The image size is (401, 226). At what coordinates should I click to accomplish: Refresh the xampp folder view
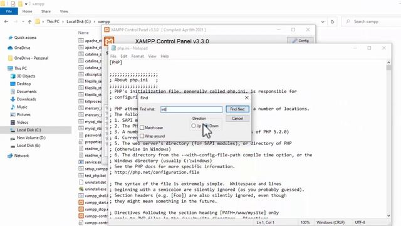click(332, 22)
